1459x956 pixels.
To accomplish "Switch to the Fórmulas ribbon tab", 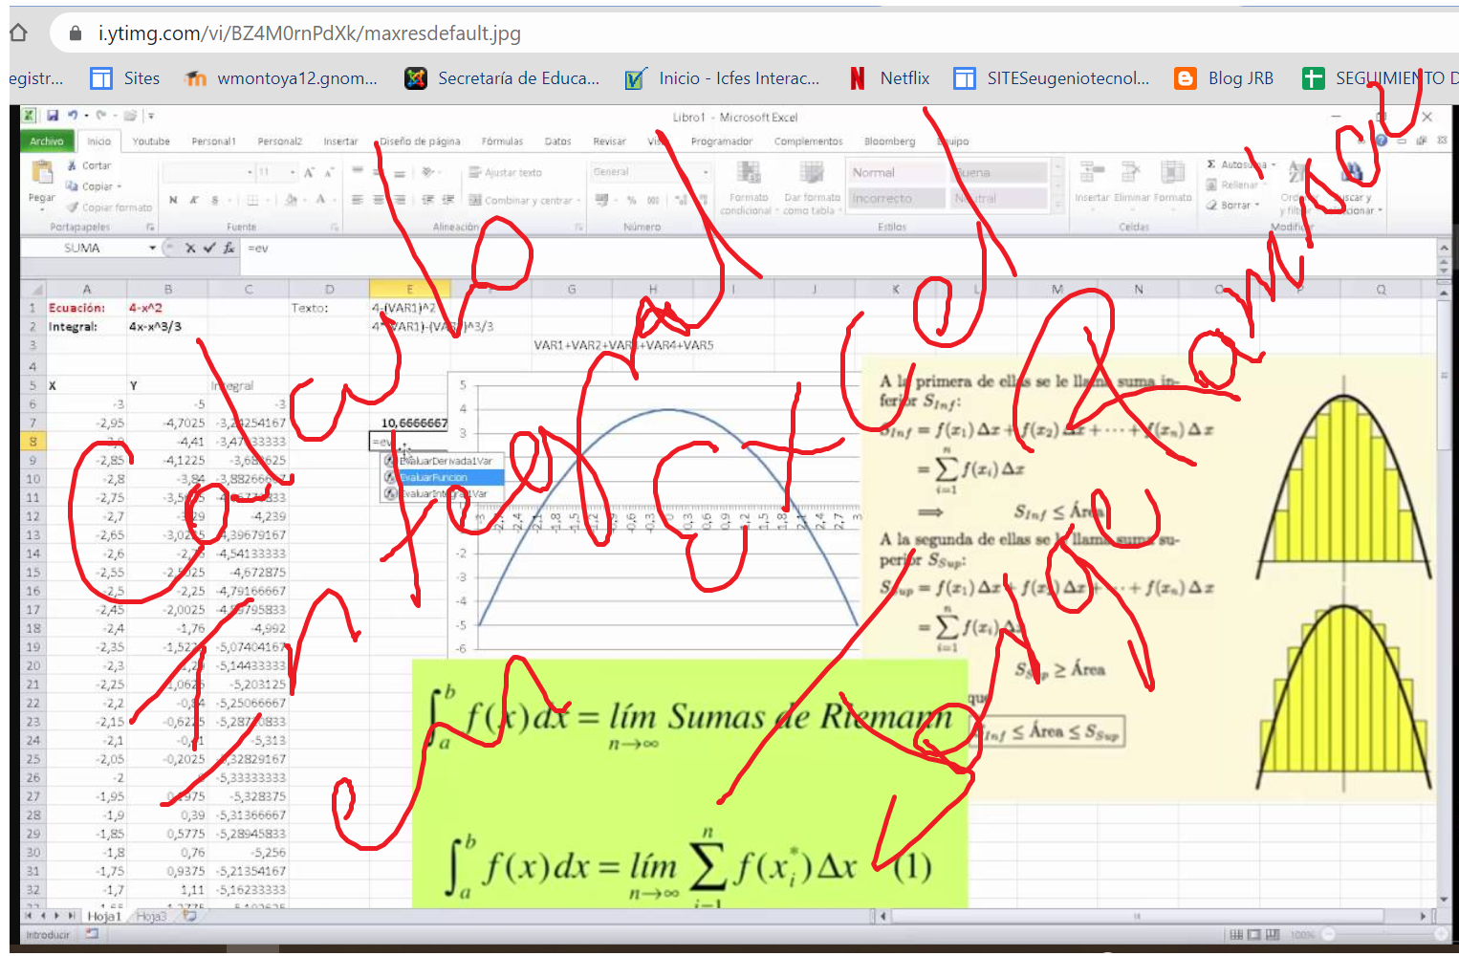I will click(502, 141).
